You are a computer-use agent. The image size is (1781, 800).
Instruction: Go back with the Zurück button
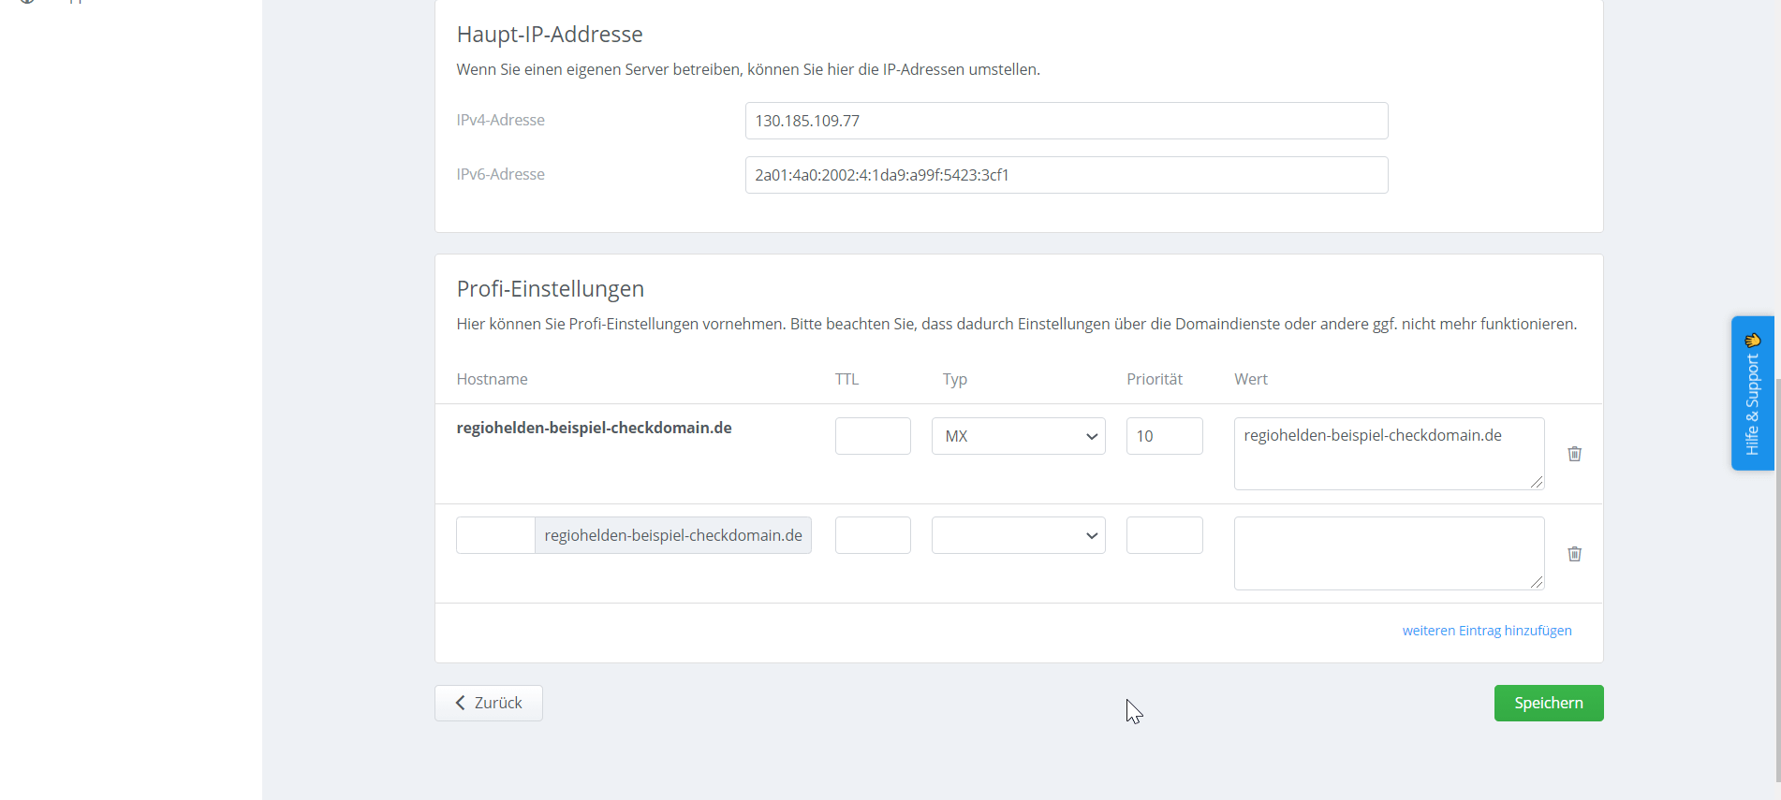[x=489, y=703]
